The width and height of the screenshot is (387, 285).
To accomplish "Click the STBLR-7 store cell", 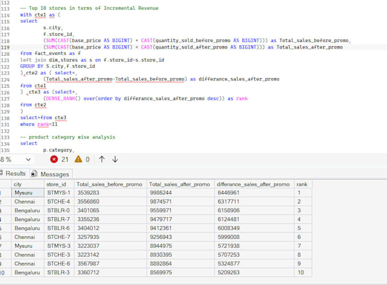I will point(59,219).
